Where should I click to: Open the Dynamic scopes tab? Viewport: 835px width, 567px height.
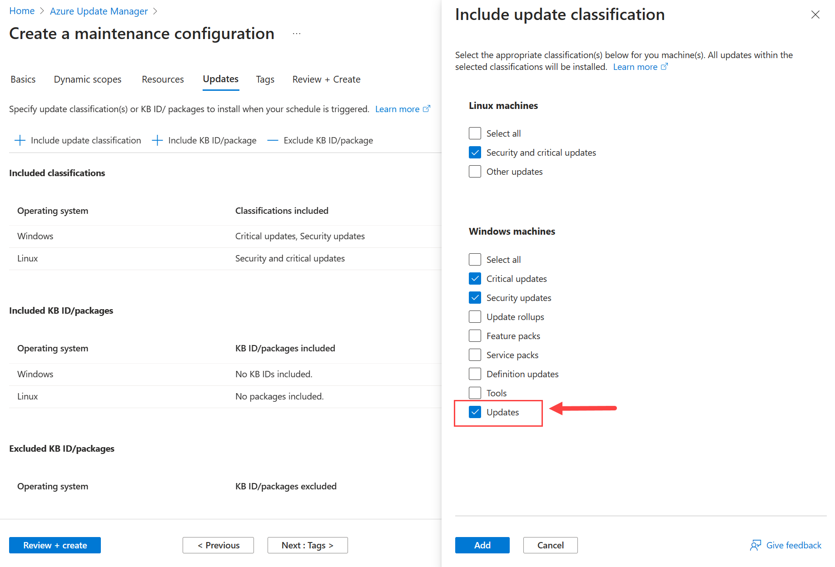pos(87,79)
